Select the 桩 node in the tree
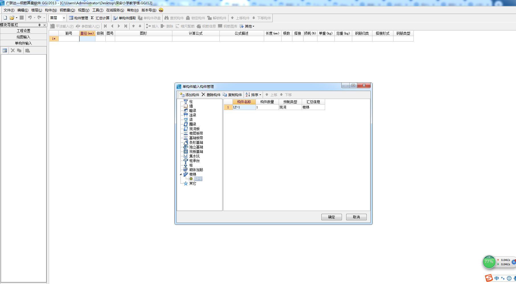This screenshot has height=284, width=516. pyautogui.click(x=191, y=165)
